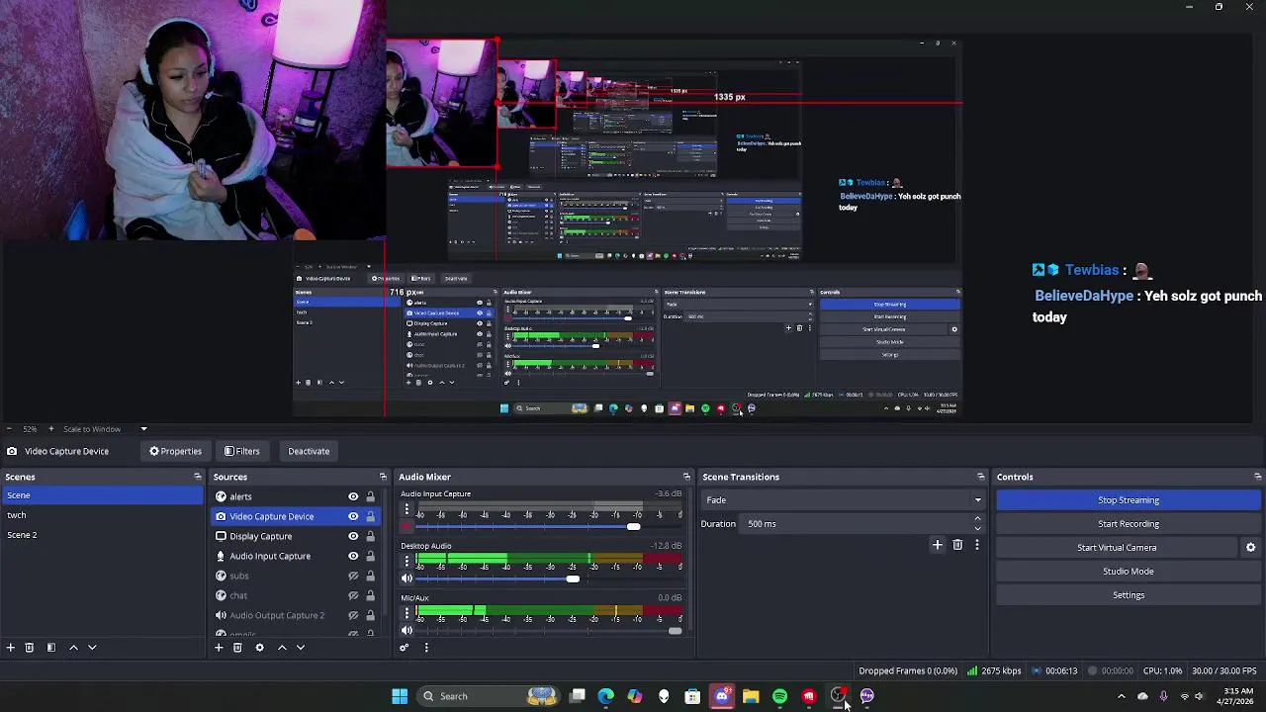Select the twch scene
The image size is (1266, 712).
[x=101, y=515]
